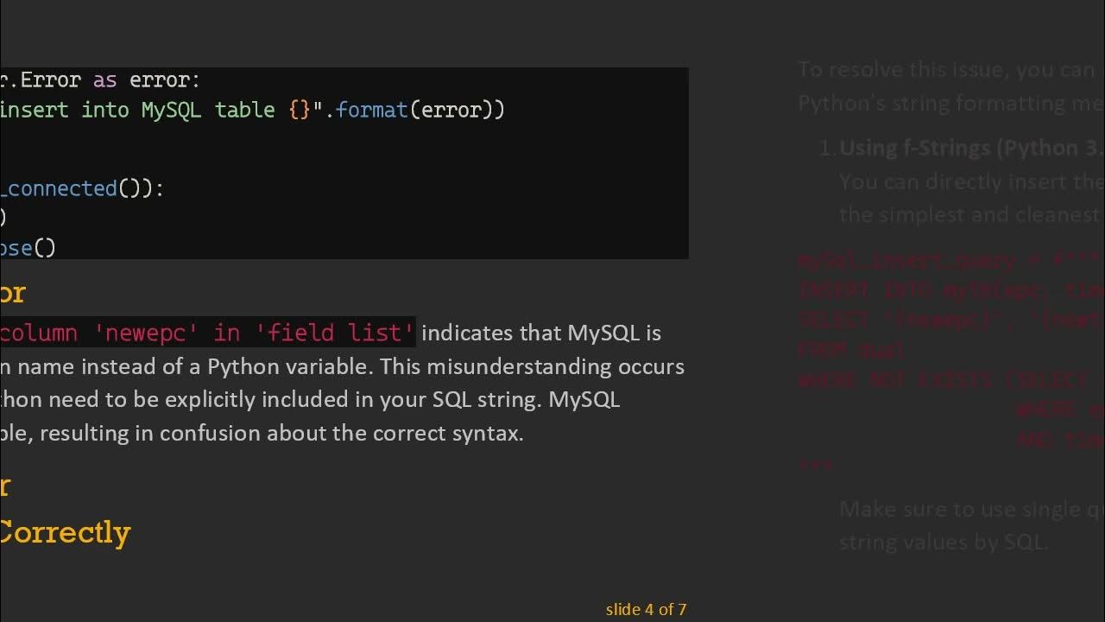
Task: Click the "string values by SQL." text
Action: (x=944, y=543)
